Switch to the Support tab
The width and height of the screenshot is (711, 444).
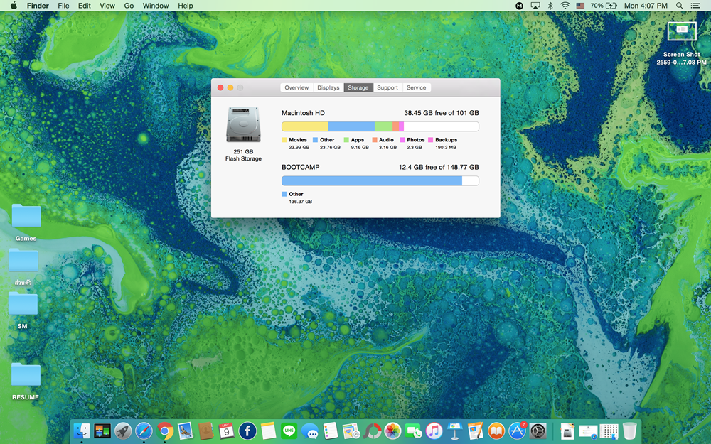click(387, 87)
